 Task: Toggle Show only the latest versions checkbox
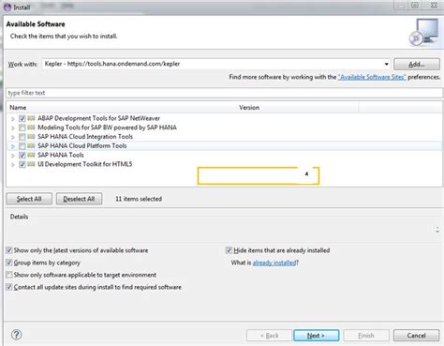pos(9,250)
